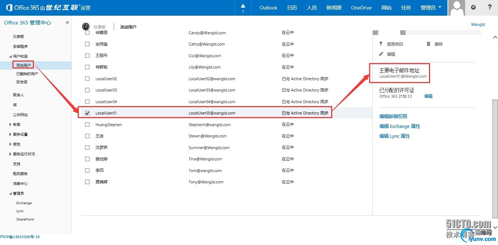Image resolution: width=498 pixels, height=245 pixels.
Task: Click the 编辑邮箱权限 link
Action: [393, 116]
